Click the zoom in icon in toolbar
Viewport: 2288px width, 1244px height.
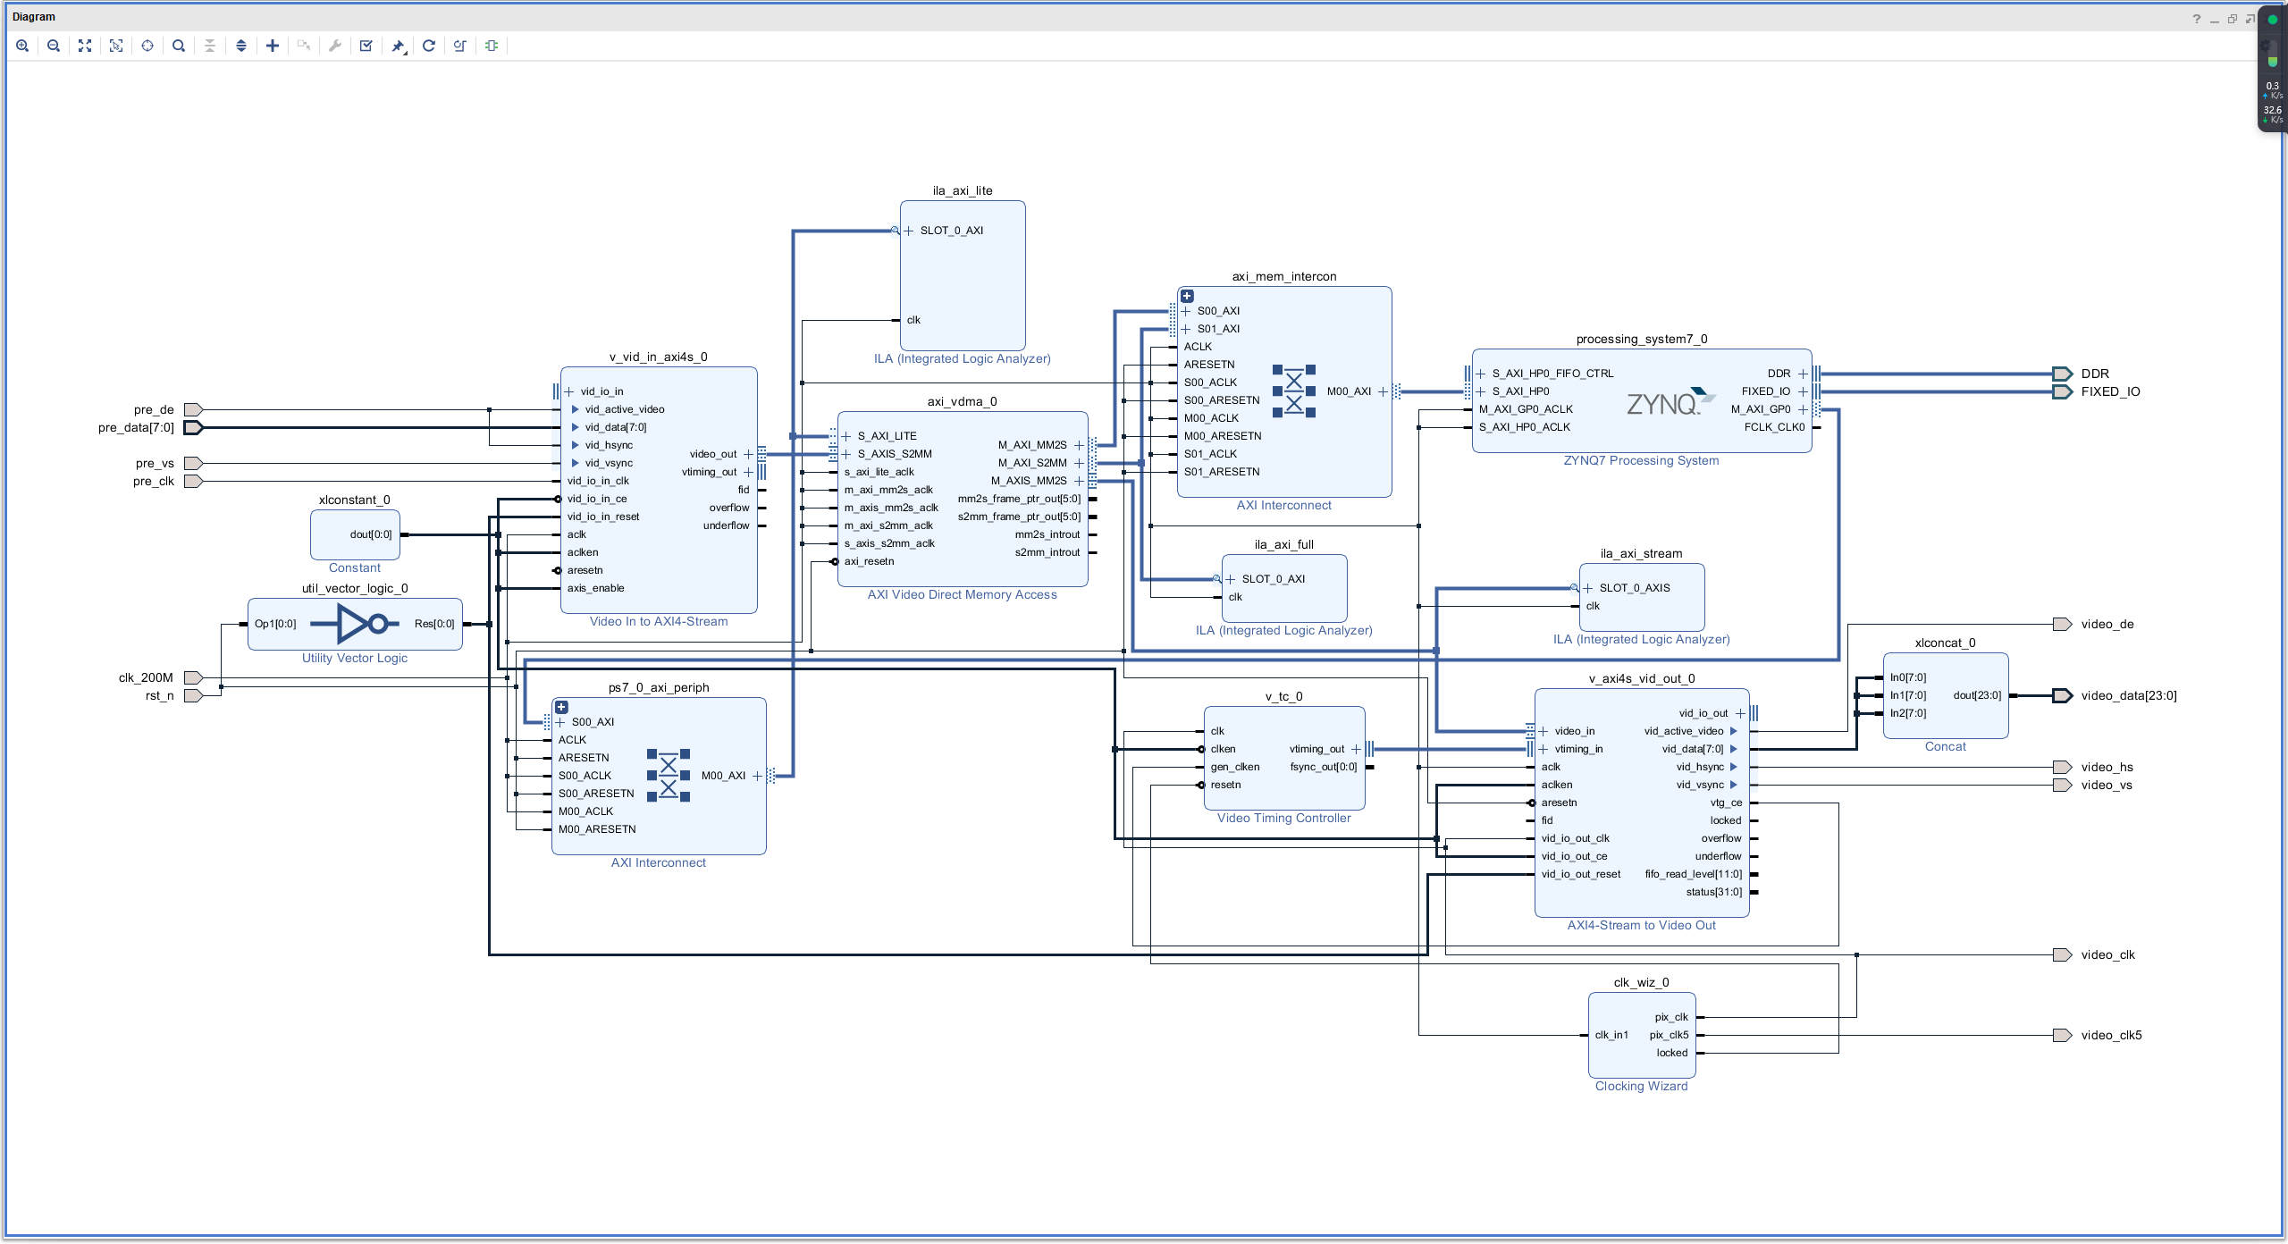21,46
